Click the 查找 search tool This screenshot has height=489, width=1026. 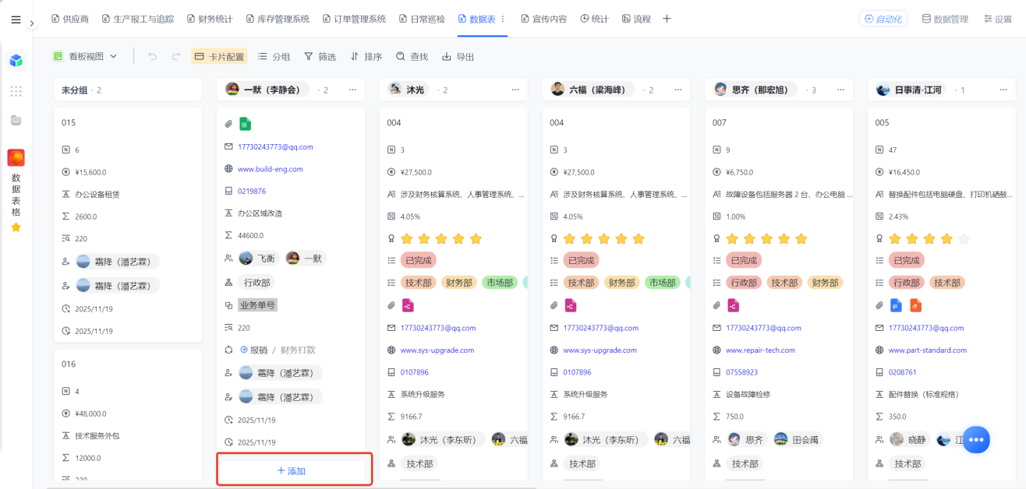point(412,56)
